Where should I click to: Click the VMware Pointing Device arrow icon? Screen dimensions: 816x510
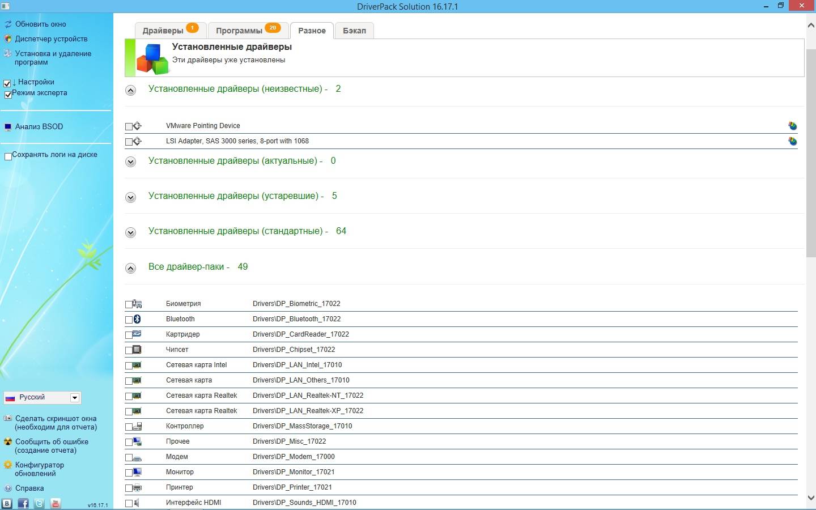tap(137, 126)
